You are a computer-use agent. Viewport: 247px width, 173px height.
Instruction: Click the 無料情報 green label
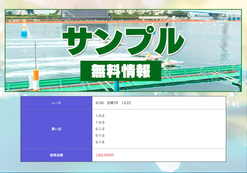(121, 71)
